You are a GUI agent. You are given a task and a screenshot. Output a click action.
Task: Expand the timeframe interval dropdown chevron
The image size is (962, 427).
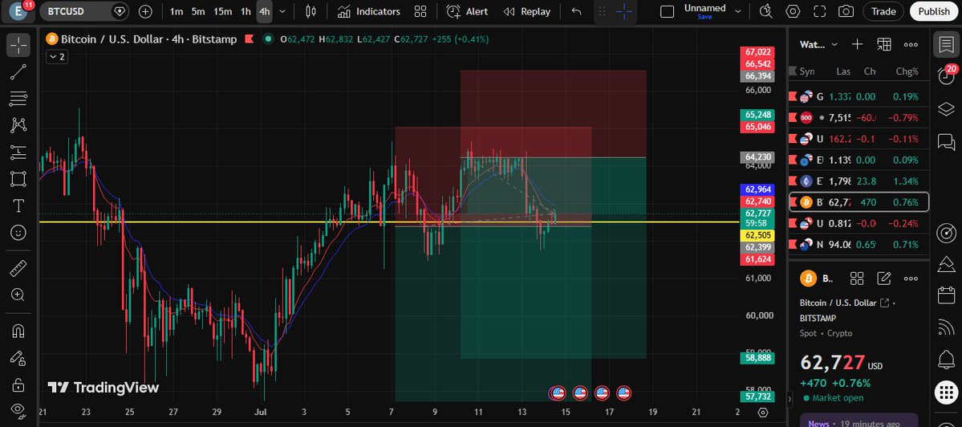[x=282, y=11]
